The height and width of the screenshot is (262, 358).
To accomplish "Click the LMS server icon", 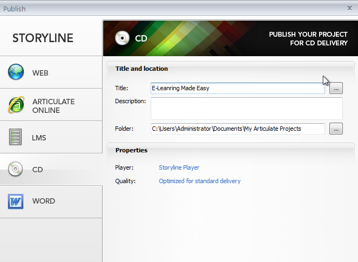I will click(x=16, y=137).
